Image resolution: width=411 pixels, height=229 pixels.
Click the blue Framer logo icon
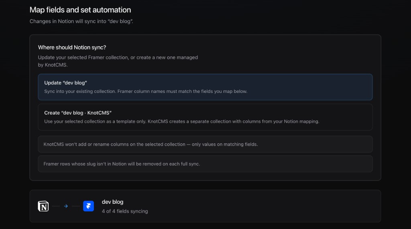tap(89, 206)
